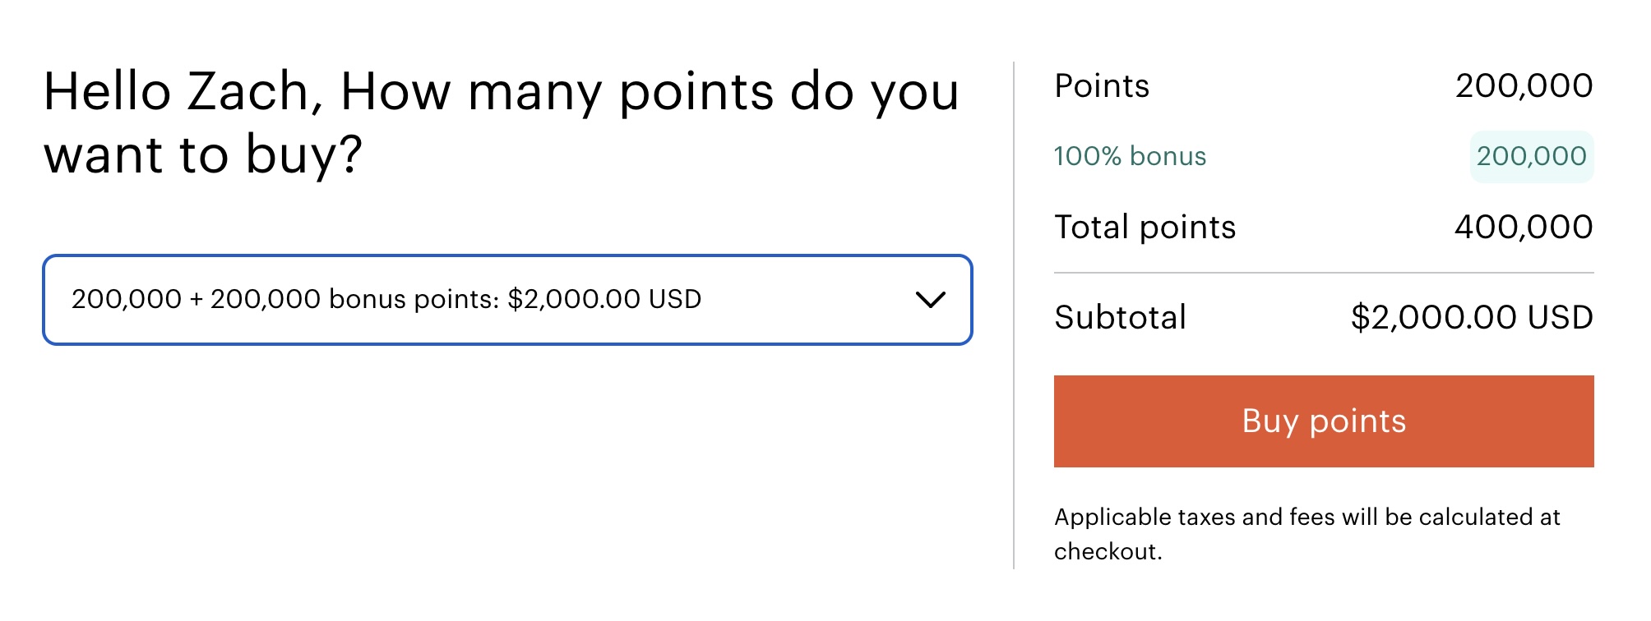The image size is (1651, 621).
Task: Click the 400,000 total points value
Action: tap(1524, 228)
